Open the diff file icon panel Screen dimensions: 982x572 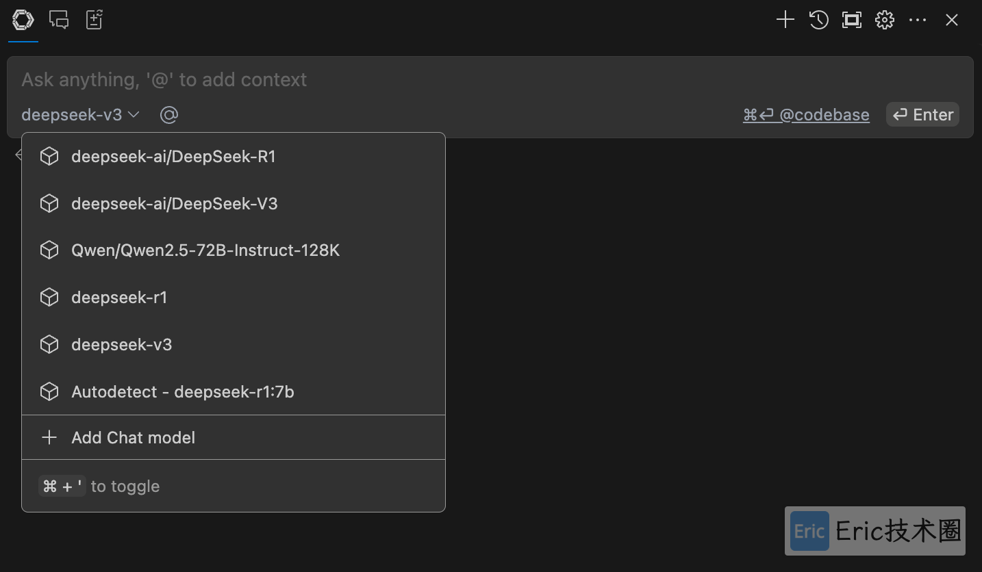pos(94,21)
